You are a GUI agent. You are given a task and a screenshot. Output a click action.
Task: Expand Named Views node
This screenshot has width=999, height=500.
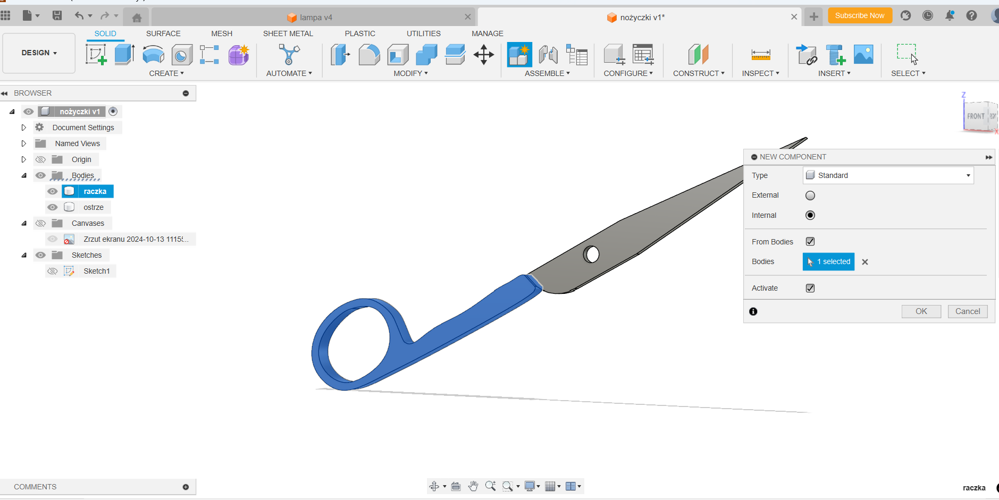point(24,143)
